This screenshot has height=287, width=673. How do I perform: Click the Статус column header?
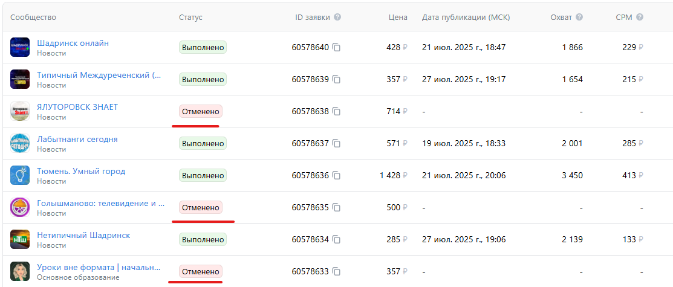pyautogui.click(x=190, y=17)
